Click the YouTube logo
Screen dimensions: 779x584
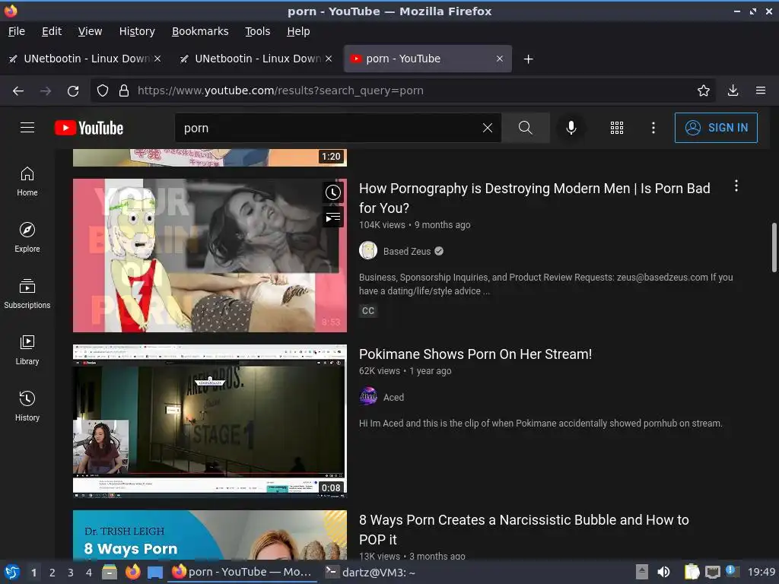click(89, 128)
